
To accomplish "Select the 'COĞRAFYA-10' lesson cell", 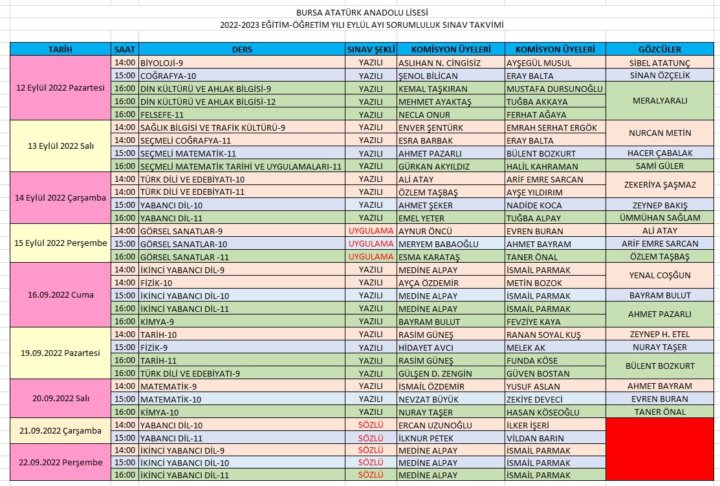I will [242, 75].
